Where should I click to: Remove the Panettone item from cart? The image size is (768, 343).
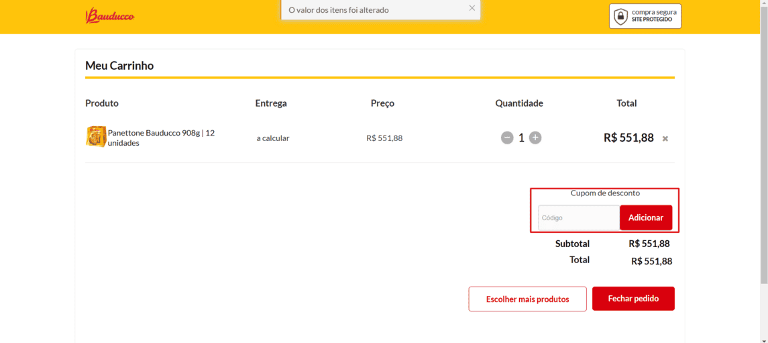[x=665, y=139]
